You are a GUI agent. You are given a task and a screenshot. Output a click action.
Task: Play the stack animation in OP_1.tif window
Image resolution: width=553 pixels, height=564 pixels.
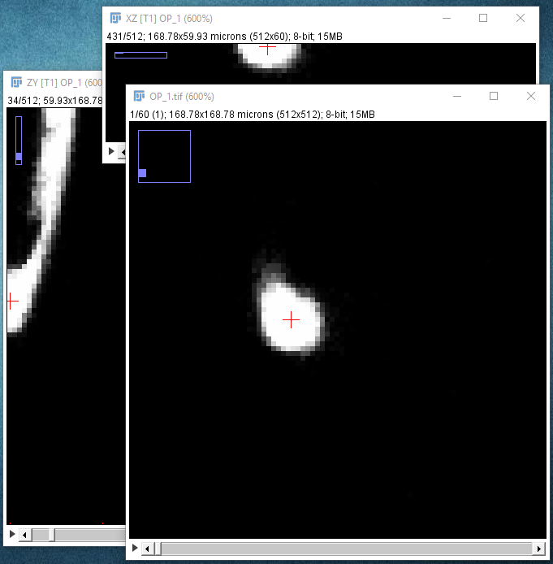click(x=135, y=548)
